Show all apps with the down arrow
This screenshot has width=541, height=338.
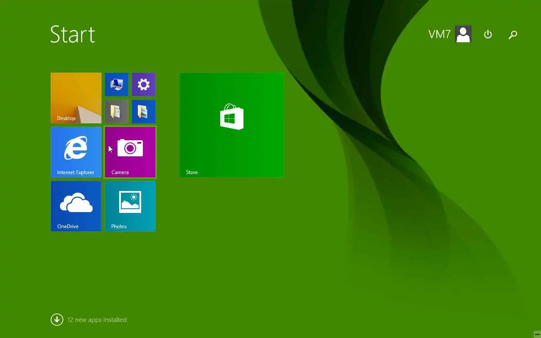pyautogui.click(x=57, y=319)
